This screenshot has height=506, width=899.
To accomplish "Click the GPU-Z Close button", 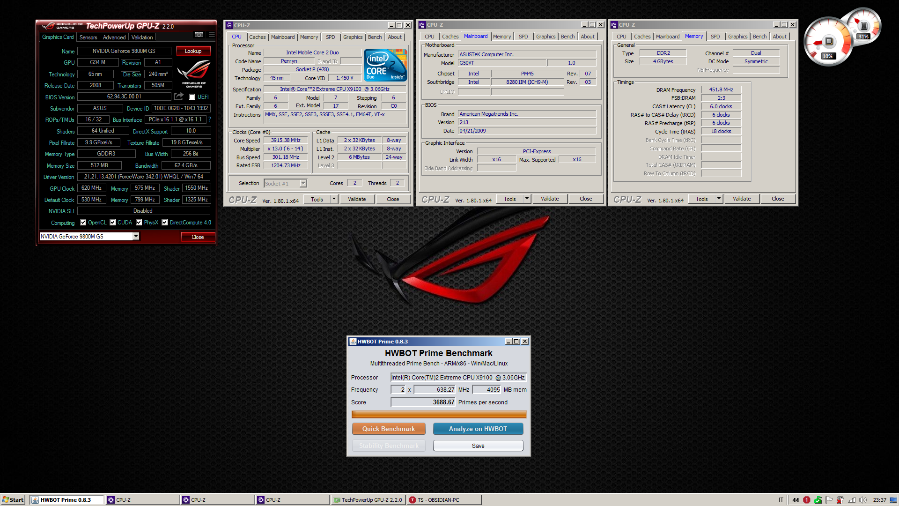I will pos(198,237).
